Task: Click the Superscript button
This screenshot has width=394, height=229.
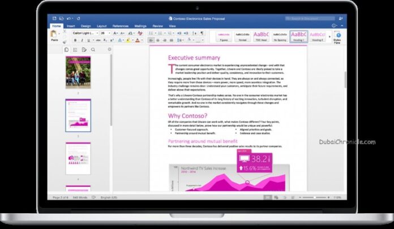Action: 112,40
